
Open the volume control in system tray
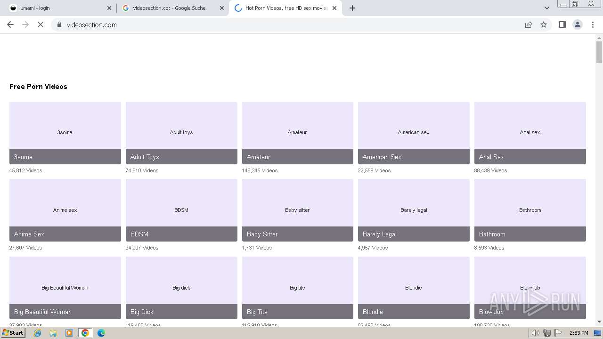point(535,333)
